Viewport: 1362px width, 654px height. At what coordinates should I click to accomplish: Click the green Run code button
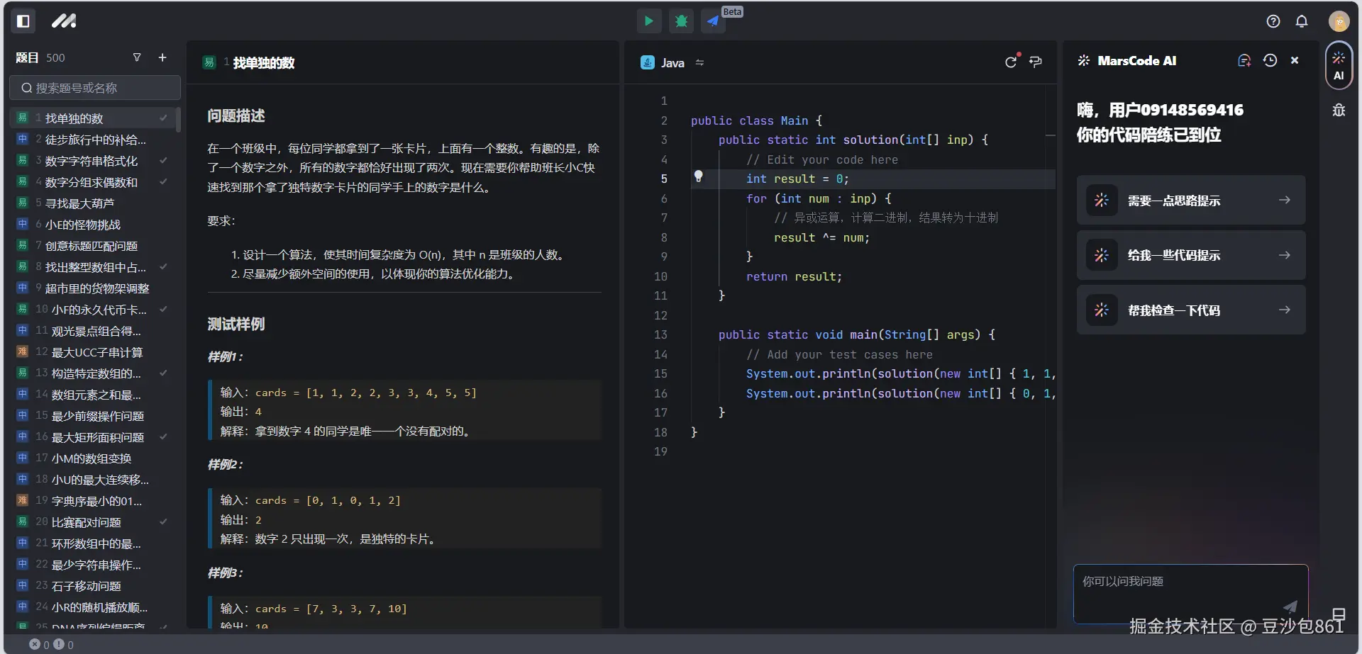coord(648,21)
